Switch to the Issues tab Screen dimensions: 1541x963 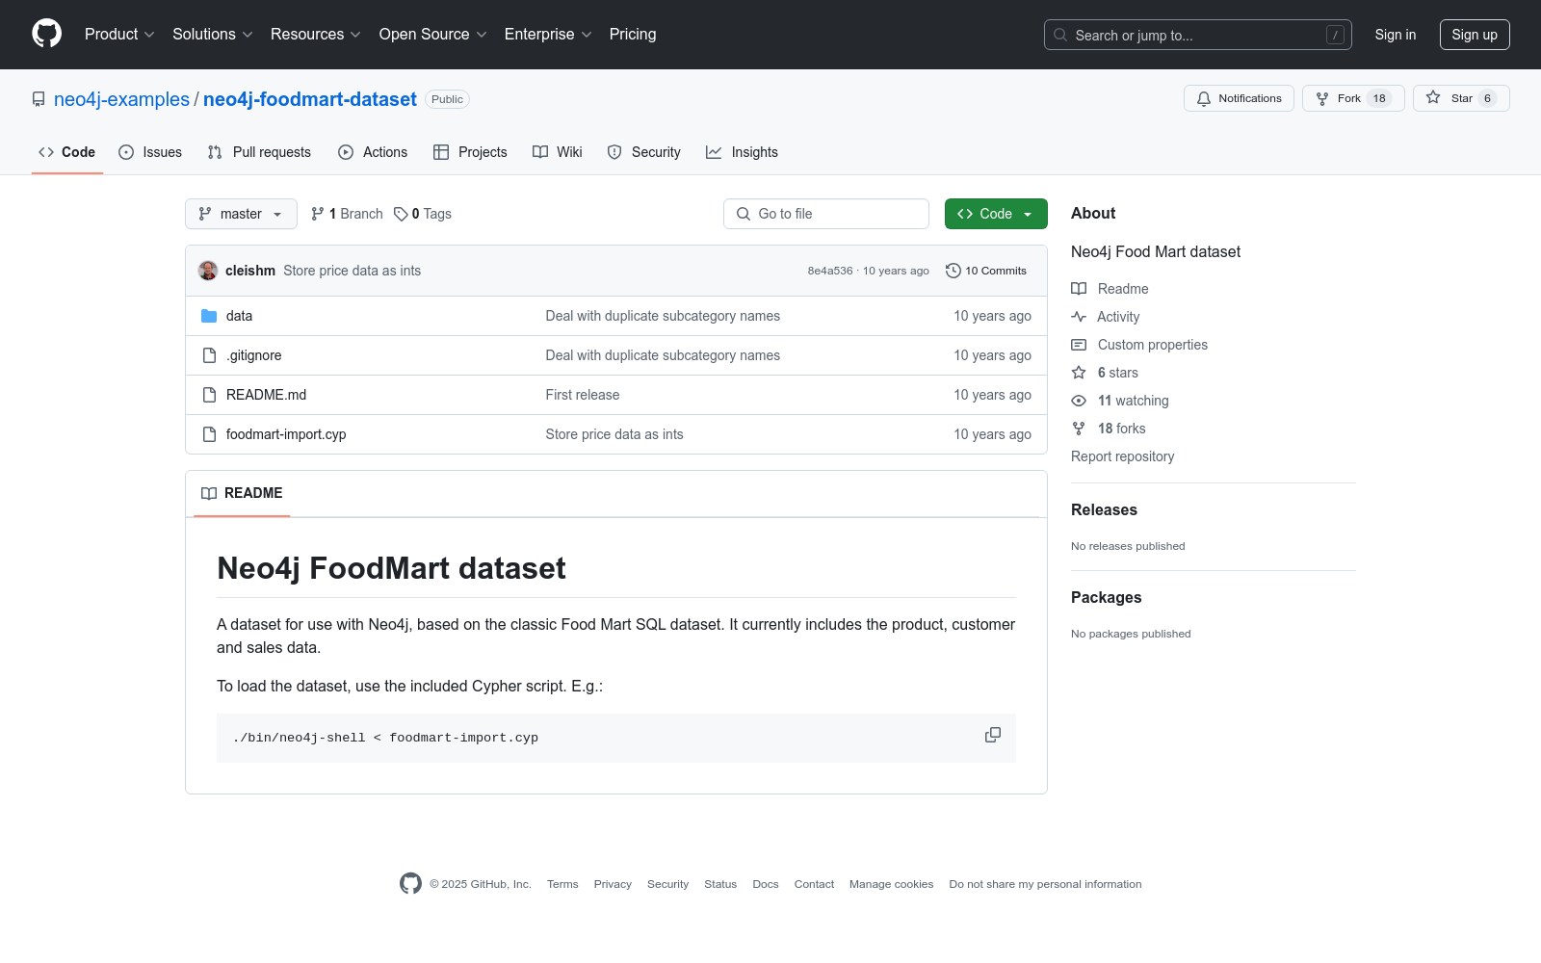[150, 152]
